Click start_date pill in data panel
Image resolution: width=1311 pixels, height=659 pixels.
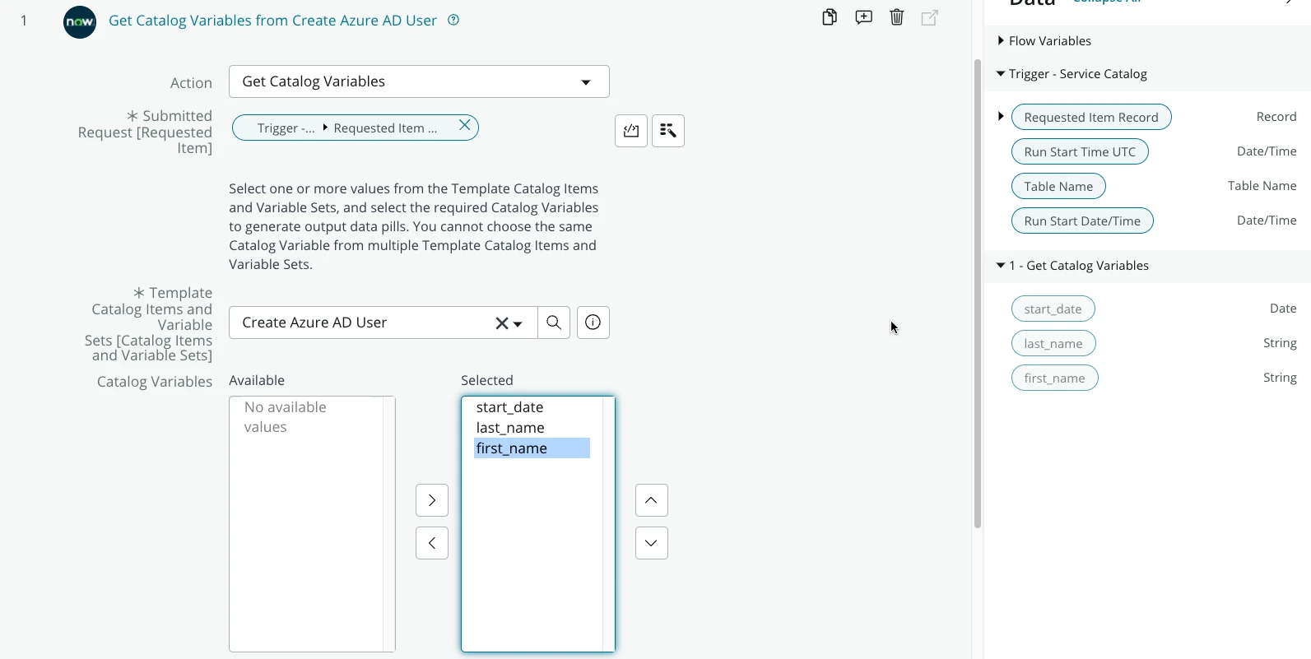(1053, 309)
